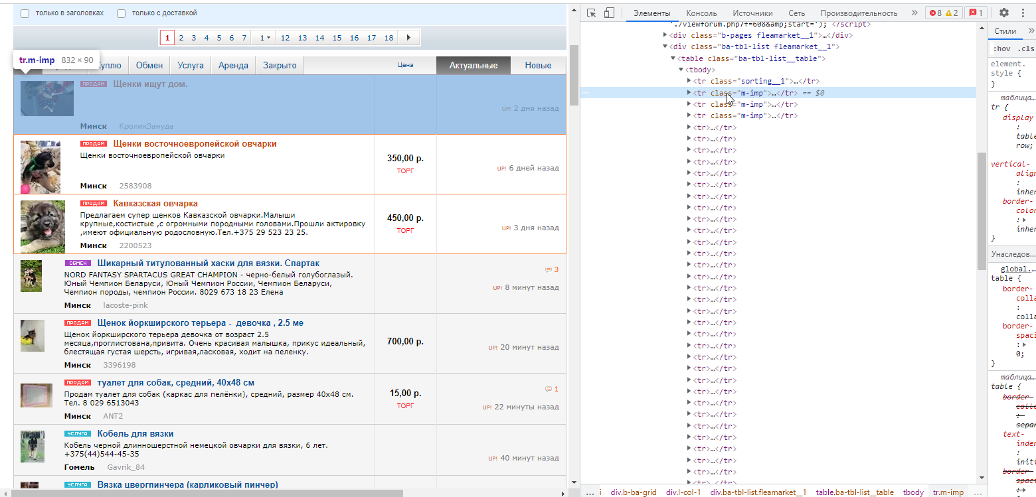Select tbody in the DevTools breadcrumb bar
Screen dimensions: 1036x497
click(x=913, y=492)
